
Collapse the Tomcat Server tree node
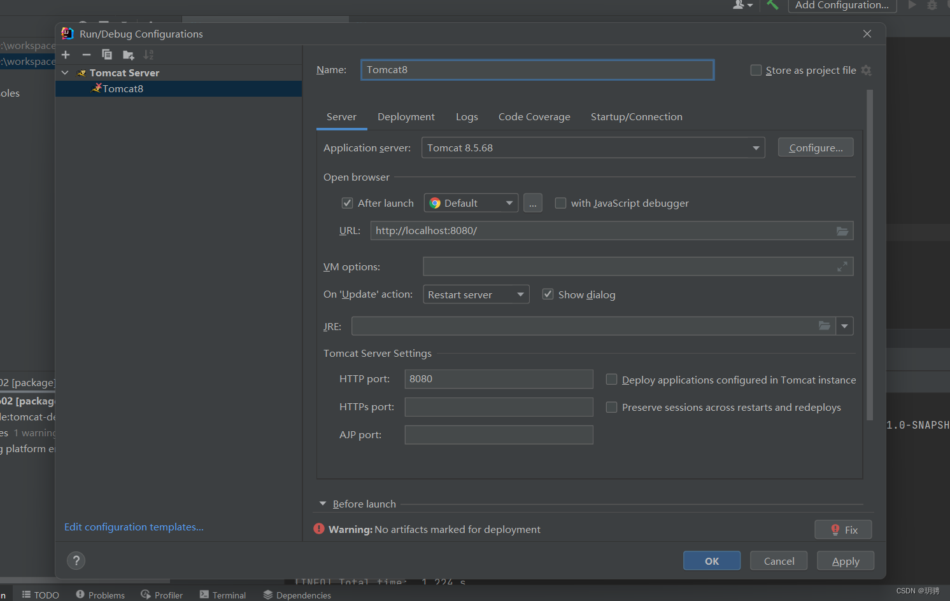65,73
